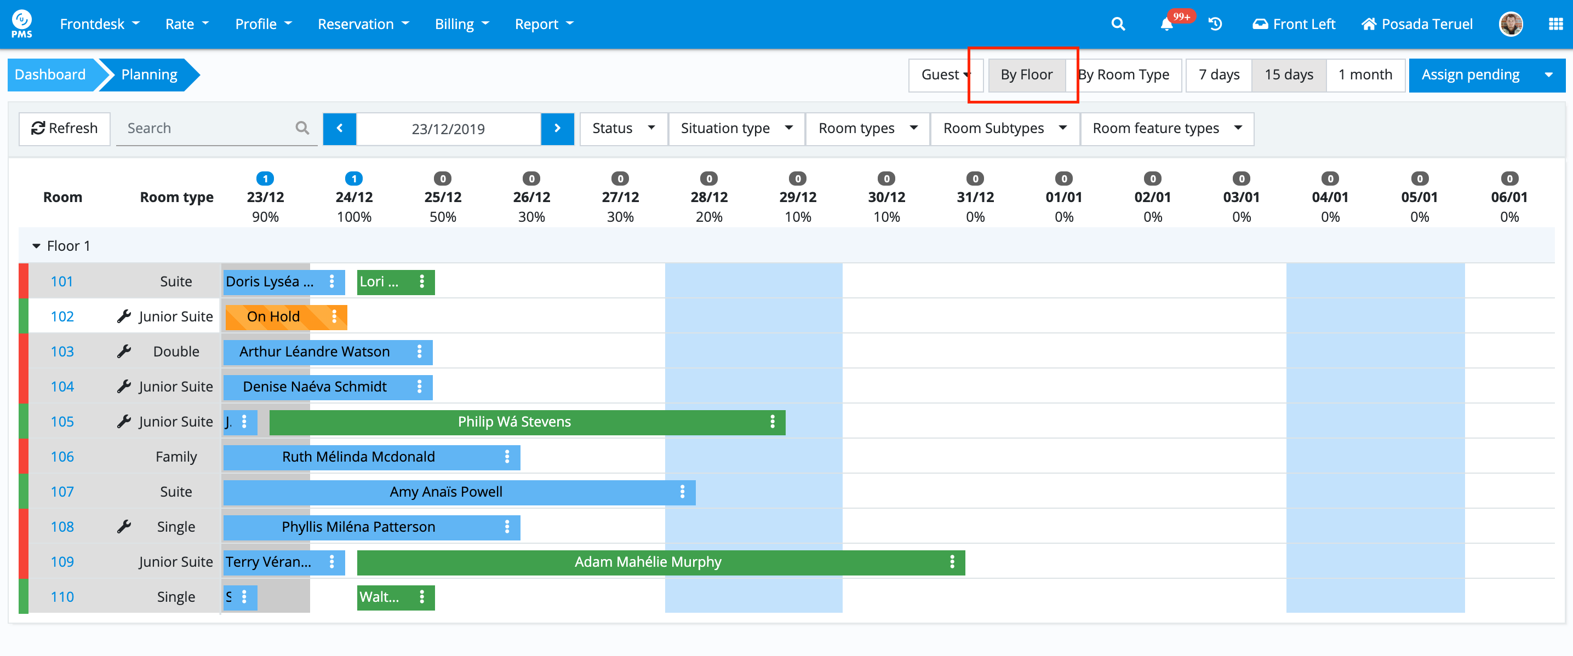This screenshot has width=1573, height=656.
Task: Open room 107 link
Action: 62,492
